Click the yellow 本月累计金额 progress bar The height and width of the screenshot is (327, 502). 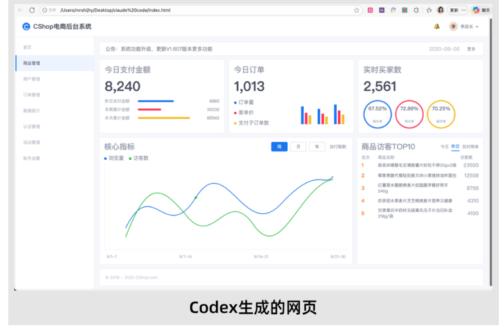pyautogui.click(x=164, y=118)
